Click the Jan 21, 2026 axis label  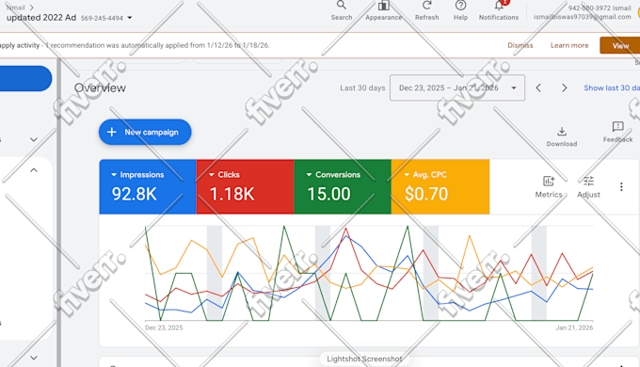[x=574, y=327]
